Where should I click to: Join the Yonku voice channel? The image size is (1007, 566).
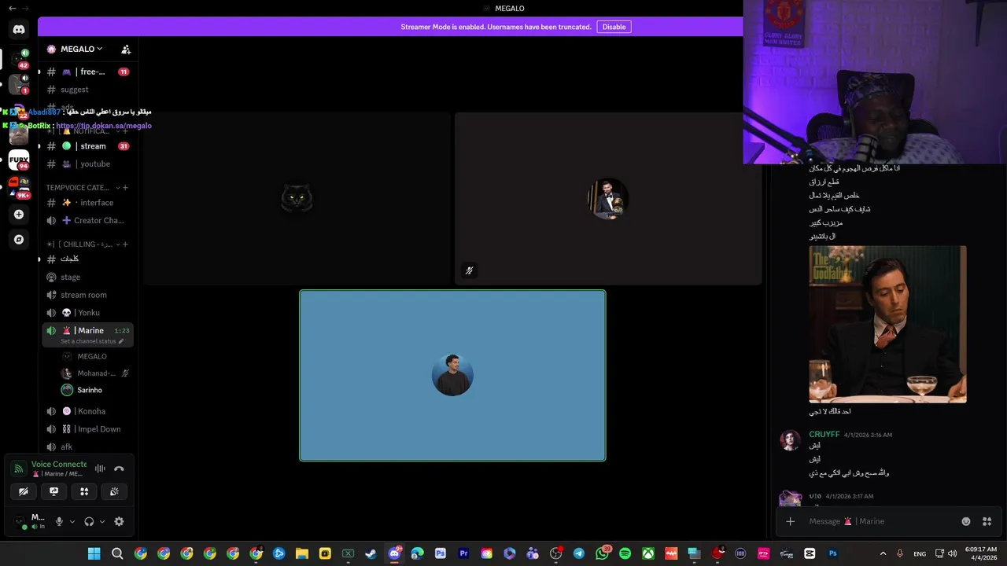(87, 313)
